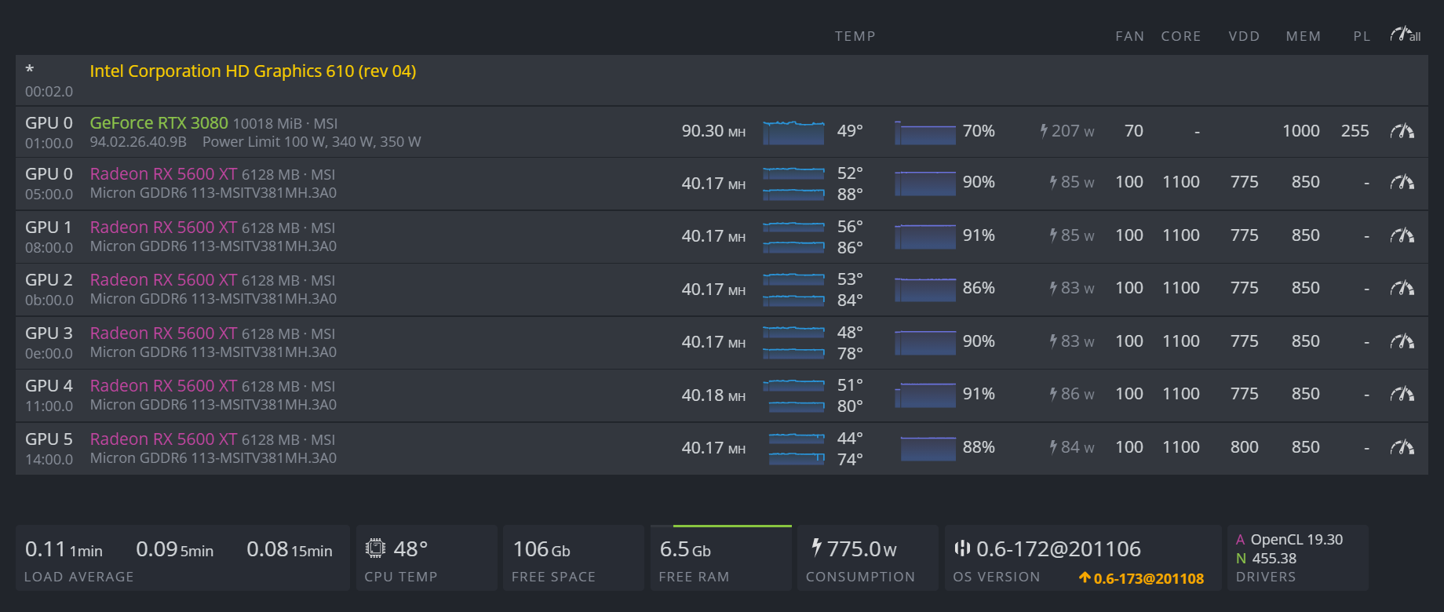Click the power bolt icon beside 84 w
The width and height of the screenshot is (1444, 612).
click(x=1053, y=447)
